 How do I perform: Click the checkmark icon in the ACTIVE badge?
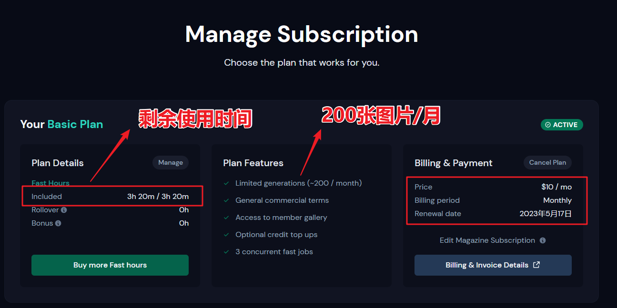(548, 125)
